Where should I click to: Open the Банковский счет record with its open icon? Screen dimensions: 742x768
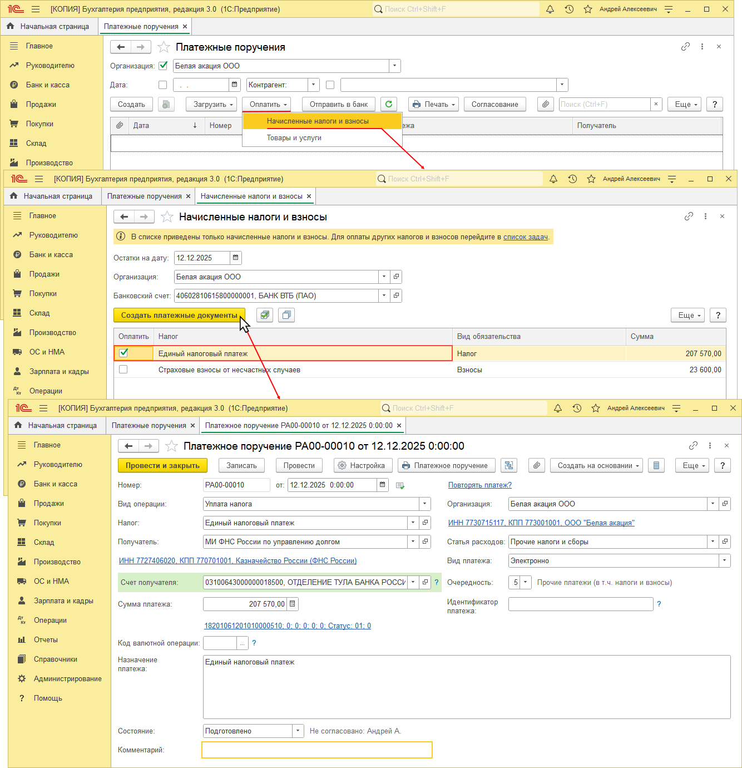tap(396, 296)
